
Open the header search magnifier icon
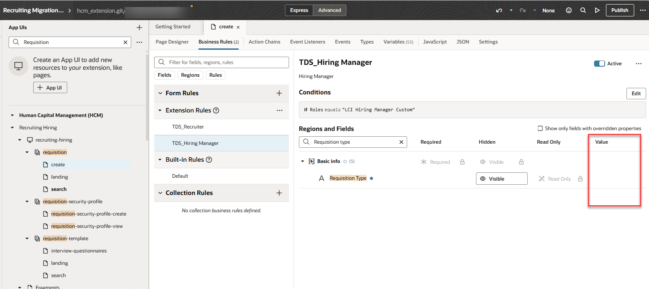pyautogui.click(x=583, y=10)
